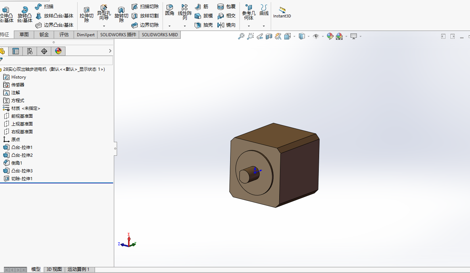Open the ConfigurationManager tab
This screenshot has height=273, width=470.
pyautogui.click(x=30, y=51)
